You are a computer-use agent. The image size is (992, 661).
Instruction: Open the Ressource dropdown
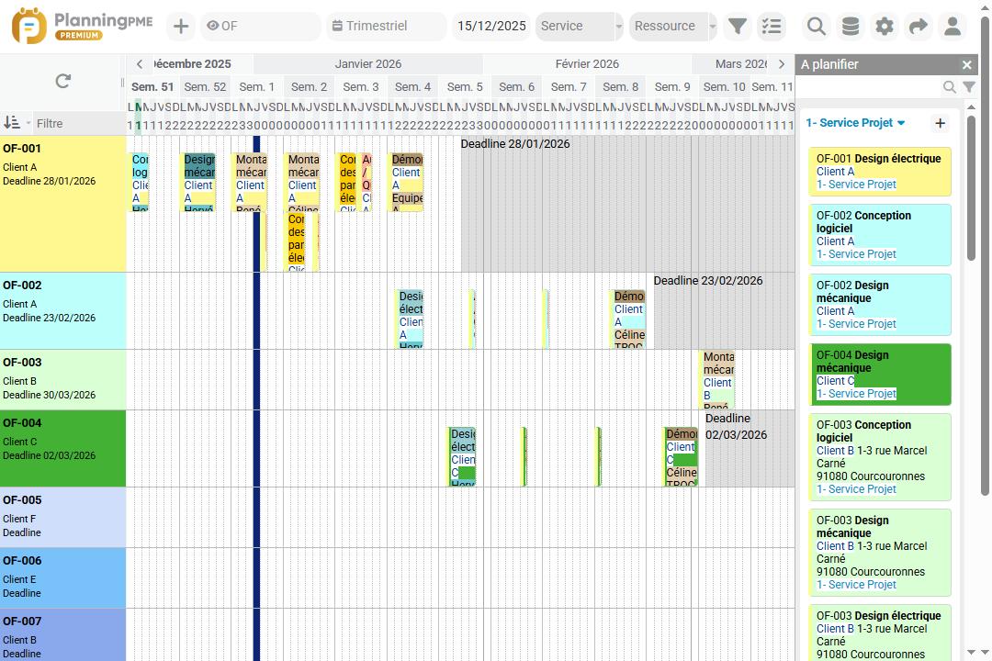click(672, 26)
